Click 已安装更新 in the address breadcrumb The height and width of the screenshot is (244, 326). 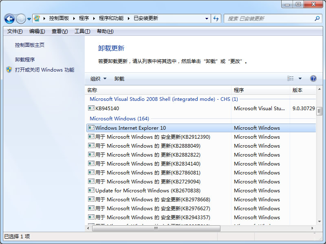coord(146,18)
